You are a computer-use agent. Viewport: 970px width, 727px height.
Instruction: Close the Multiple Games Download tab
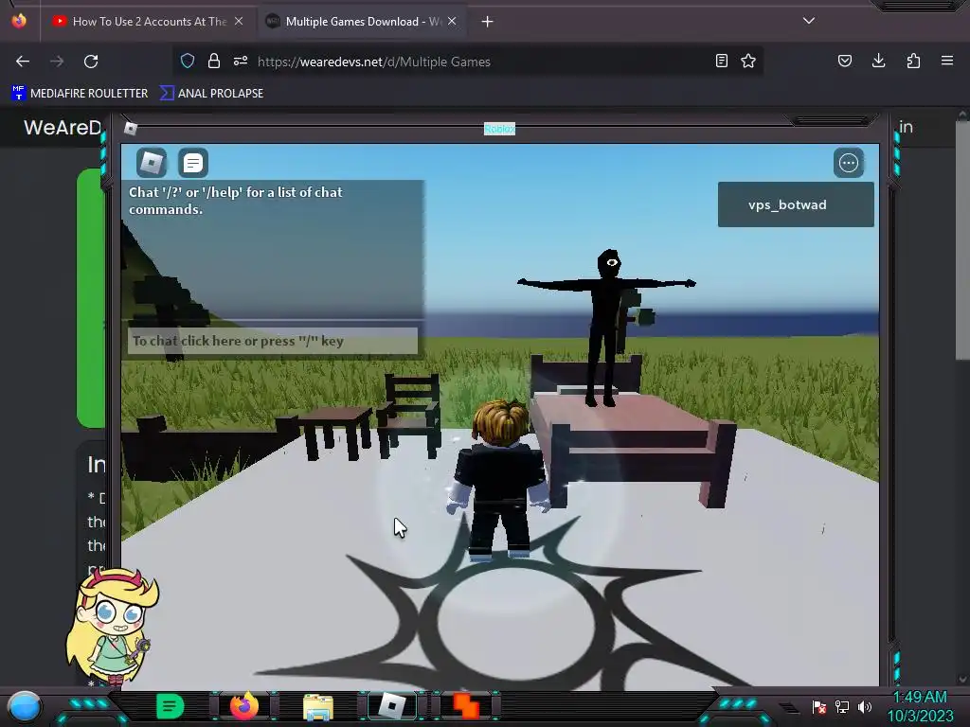pos(452,21)
